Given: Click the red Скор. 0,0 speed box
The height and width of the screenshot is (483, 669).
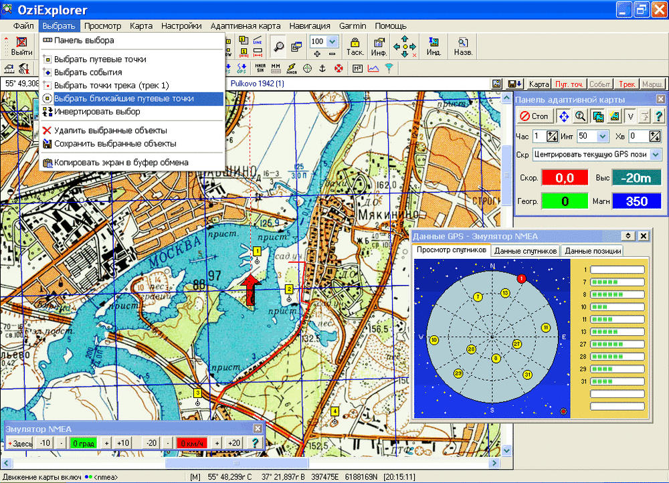Looking at the screenshot, I should pos(565,178).
